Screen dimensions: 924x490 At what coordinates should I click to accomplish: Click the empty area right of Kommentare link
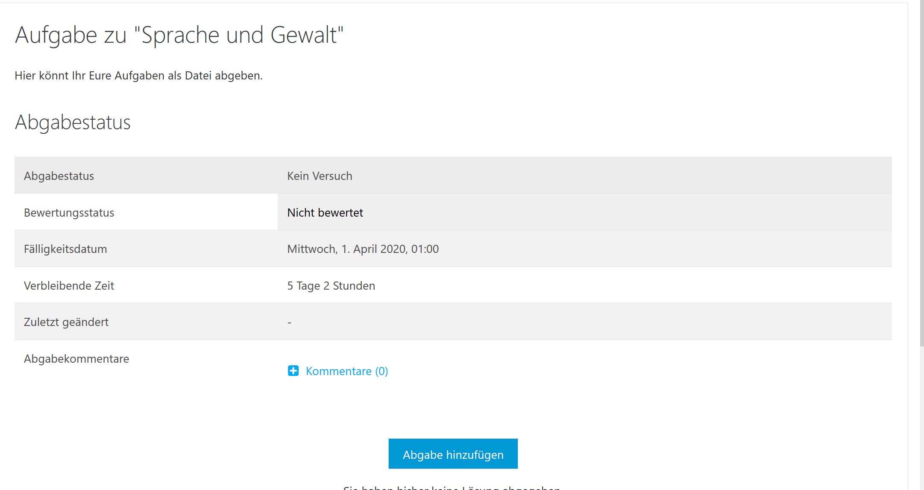click(598, 371)
